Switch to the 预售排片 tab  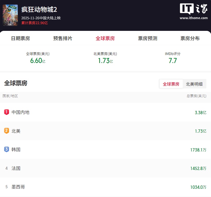63,39
